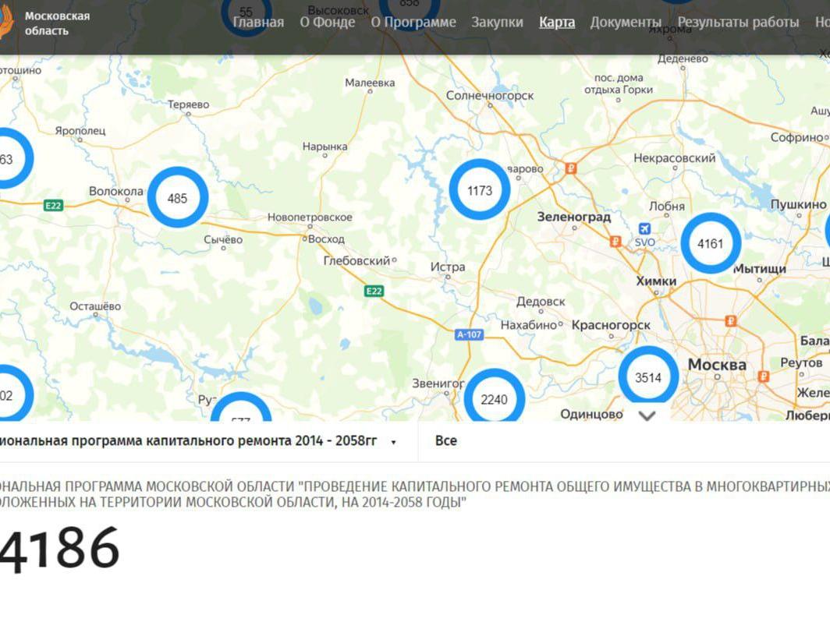Screen dimensions: 830x622
Task: Open the Документы menu item
Action: pyautogui.click(x=626, y=22)
